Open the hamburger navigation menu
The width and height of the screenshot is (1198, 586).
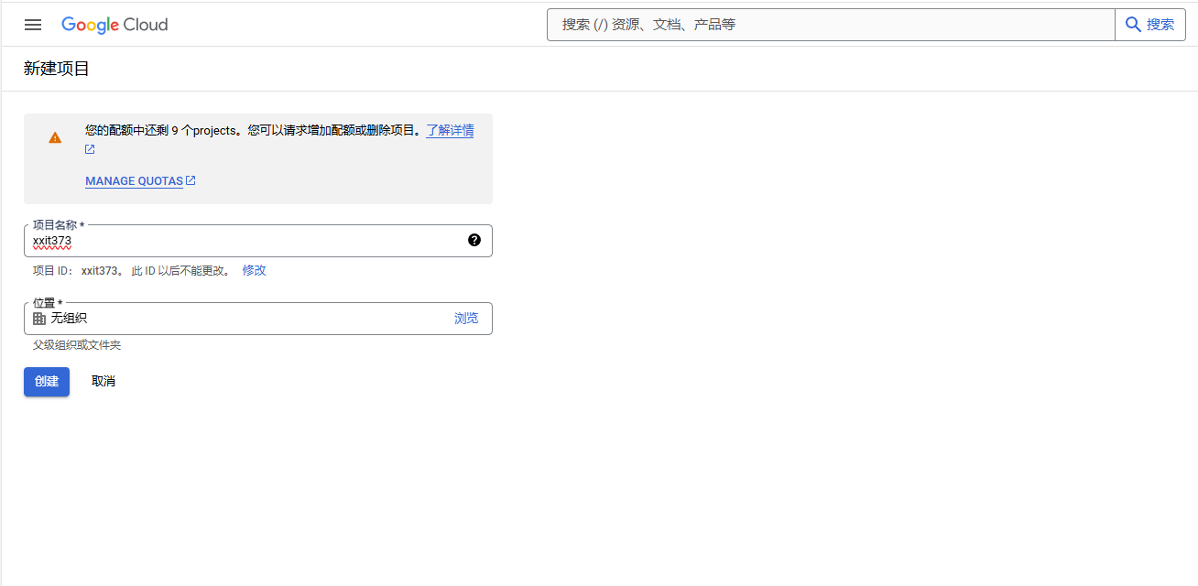click(33, 25)
